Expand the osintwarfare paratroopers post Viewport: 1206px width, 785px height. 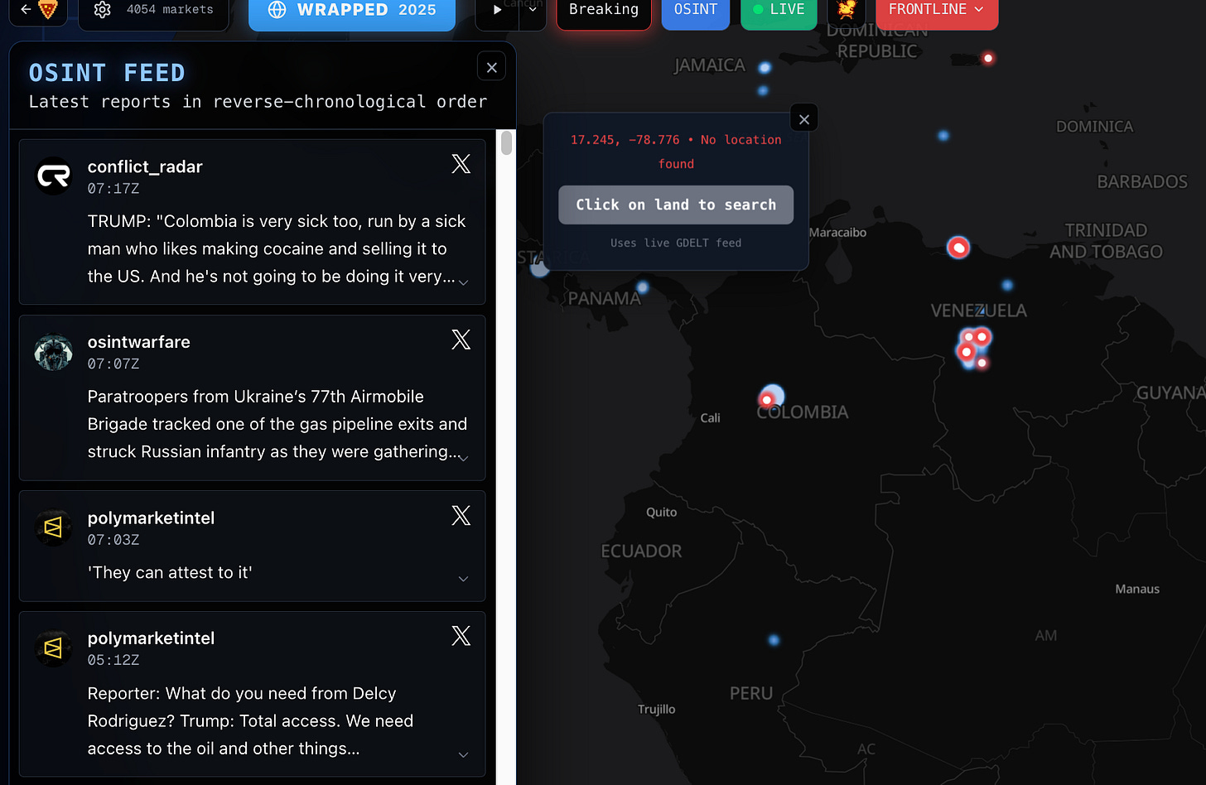(x=464, y=458)
